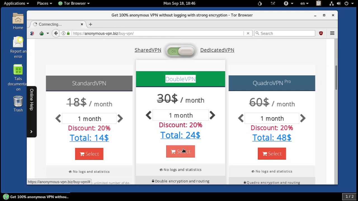Open the power system menu
The height and width of the screenshot is (201, 358).
[348, 3]
